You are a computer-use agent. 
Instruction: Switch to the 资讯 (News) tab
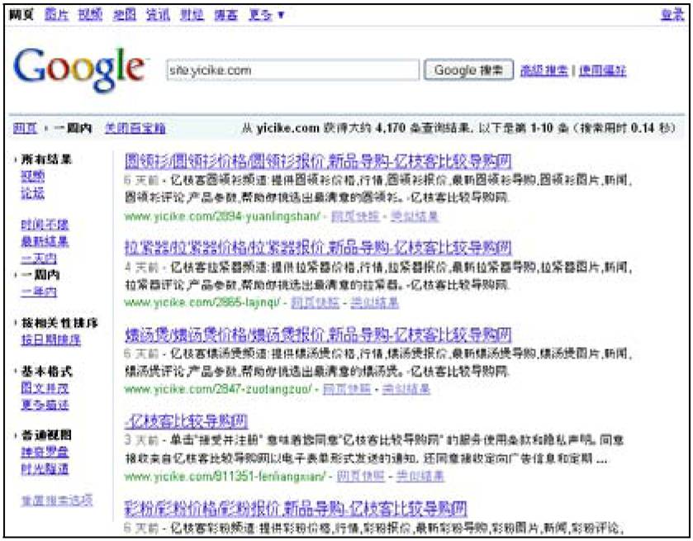click(x=158, y=15)
